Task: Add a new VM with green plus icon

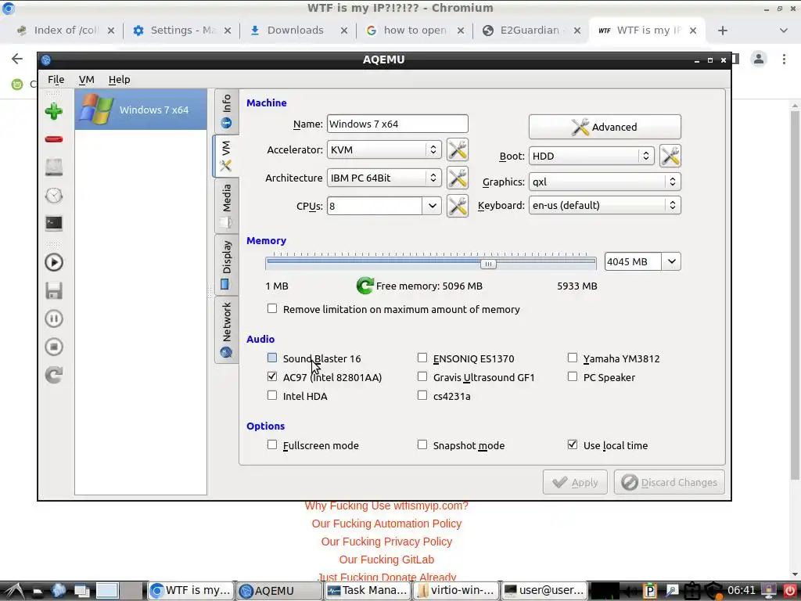Action: 54,111
